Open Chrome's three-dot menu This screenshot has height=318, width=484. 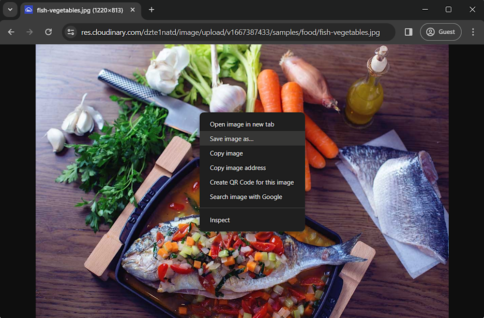coord(473,32)
